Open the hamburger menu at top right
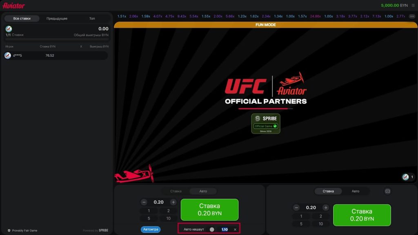418x235 pixels. click(x=413, y=5)
